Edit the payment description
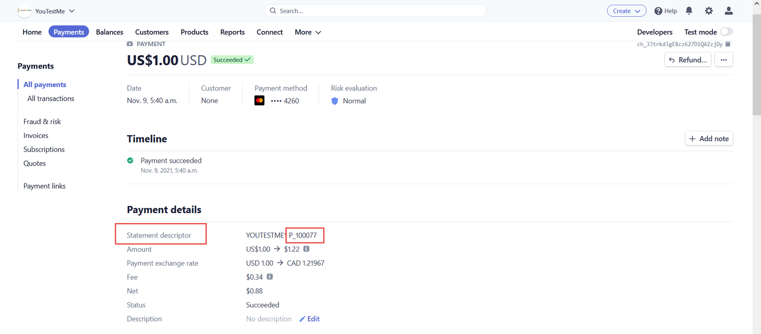This screenshot has width=761, height=334. pos(310,319)
